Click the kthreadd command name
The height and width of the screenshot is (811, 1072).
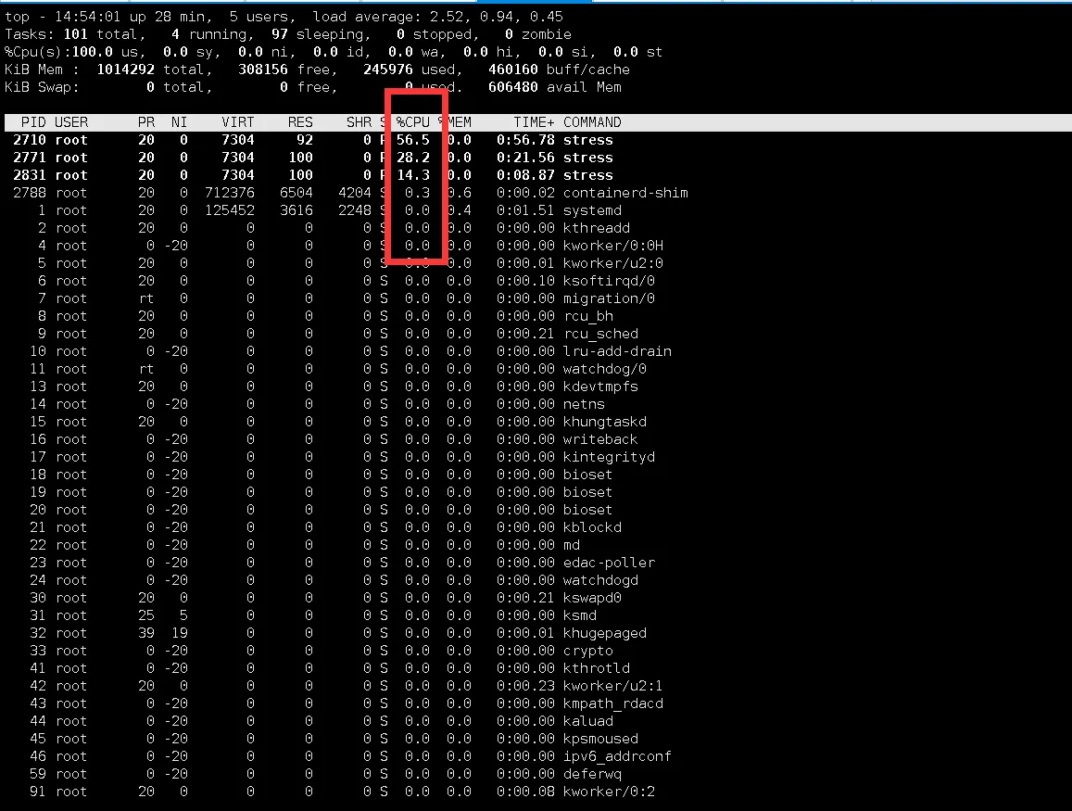point(596,228)
